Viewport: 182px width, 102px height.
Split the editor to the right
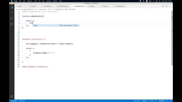(166, 6)
